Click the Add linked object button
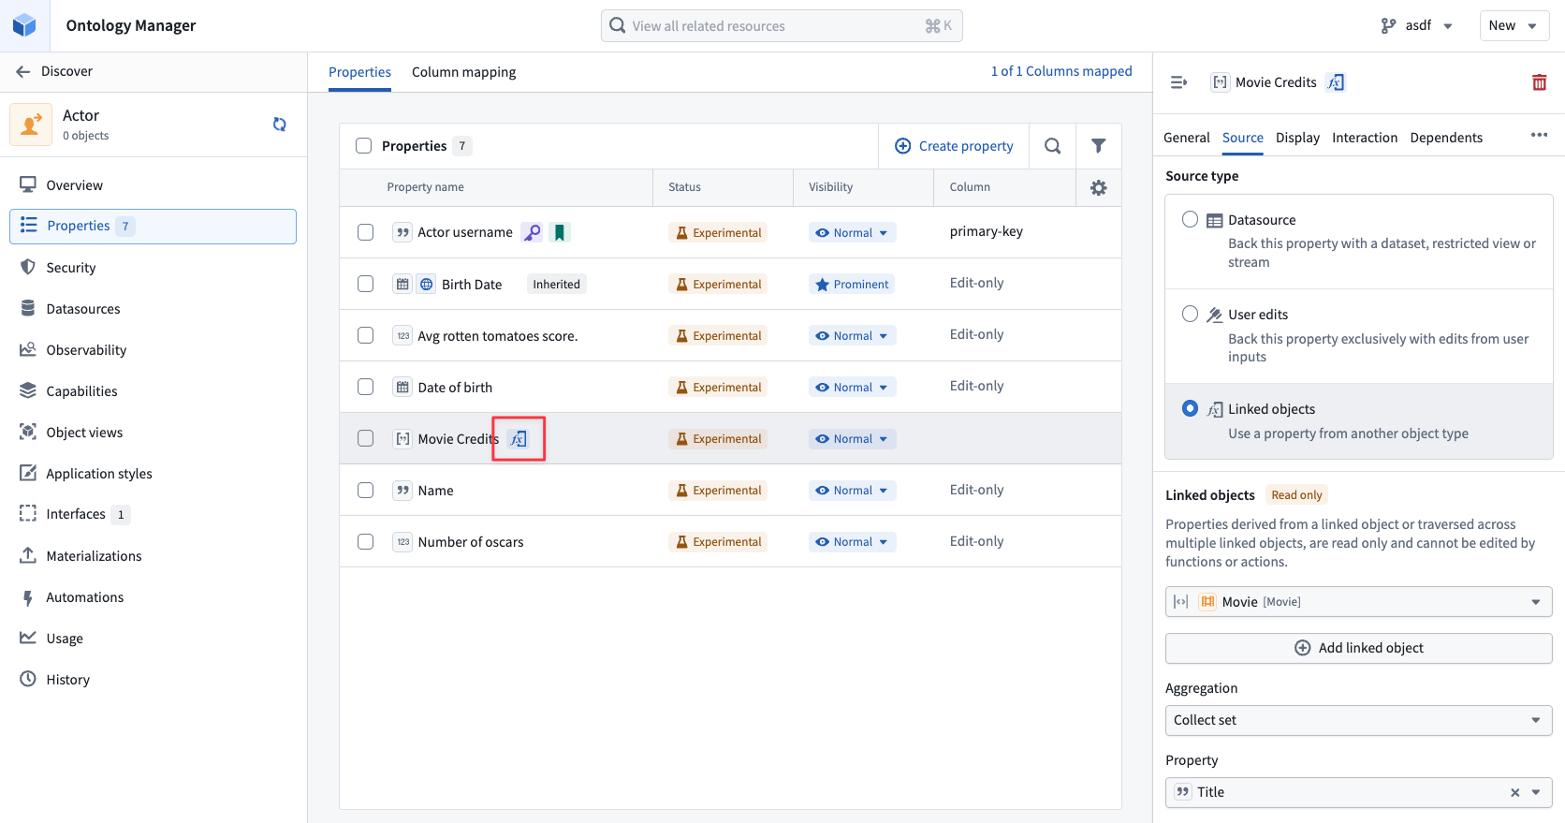This screenshot has width=1565, height=823. click(x=1358, y=648)
